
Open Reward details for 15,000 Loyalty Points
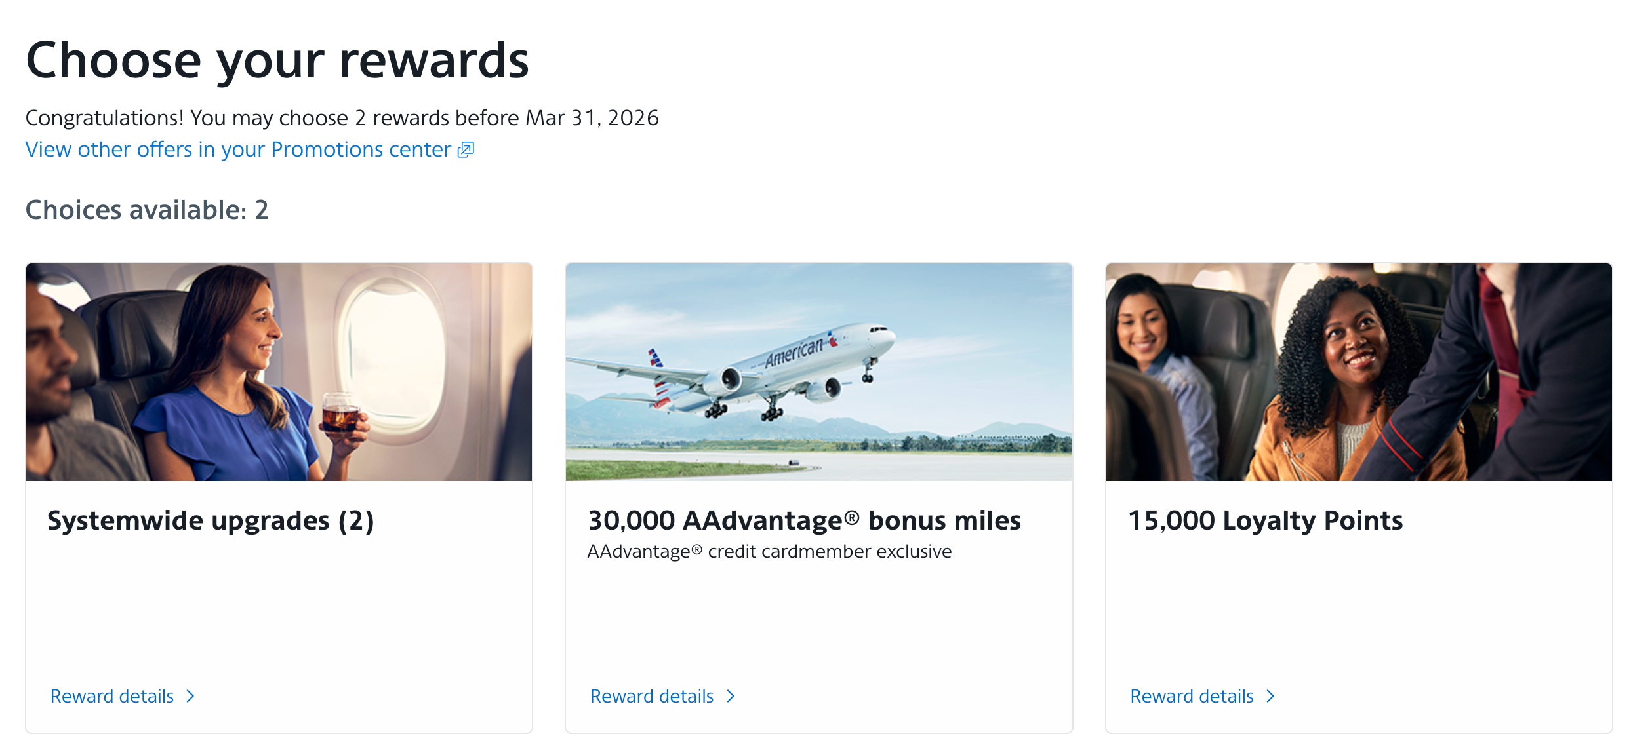click(x=1192, y=696)
